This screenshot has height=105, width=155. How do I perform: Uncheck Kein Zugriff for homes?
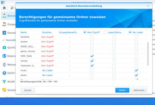[x=92, y=61]
